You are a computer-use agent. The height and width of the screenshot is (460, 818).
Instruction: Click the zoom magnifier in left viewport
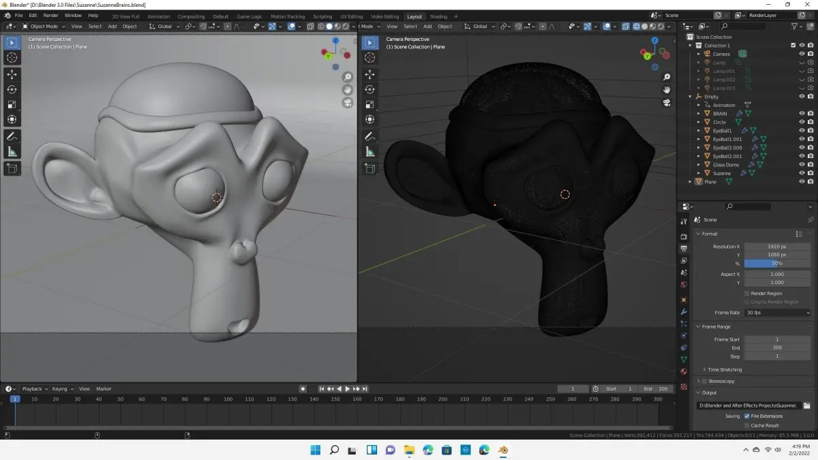pyautogui.click(x=348, y=77)
